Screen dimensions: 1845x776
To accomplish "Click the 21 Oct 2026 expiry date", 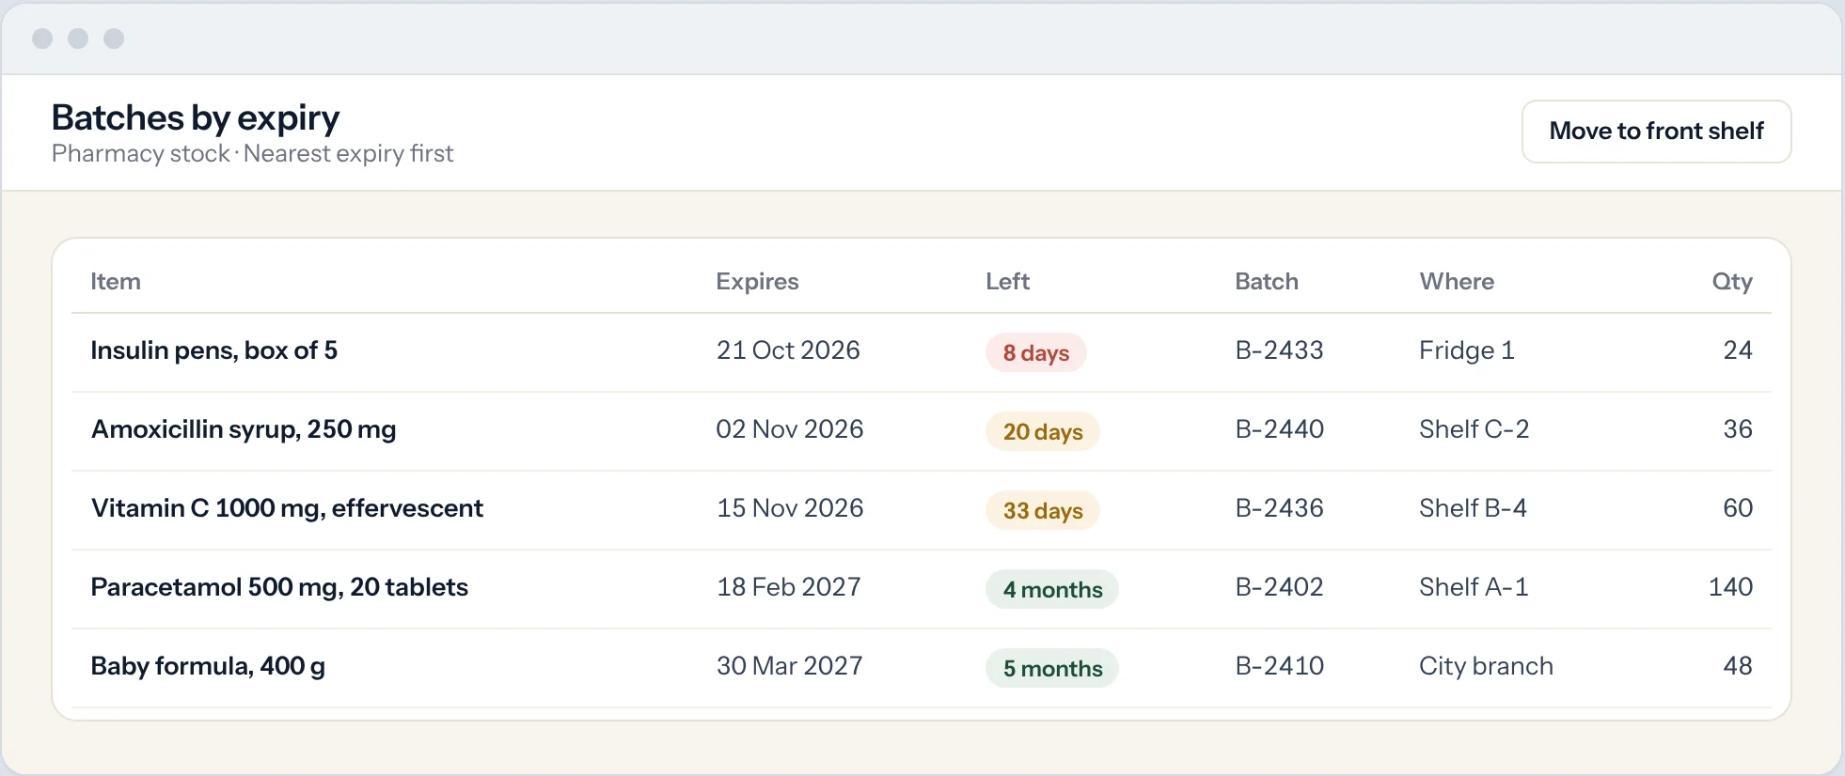I will 788,350.
